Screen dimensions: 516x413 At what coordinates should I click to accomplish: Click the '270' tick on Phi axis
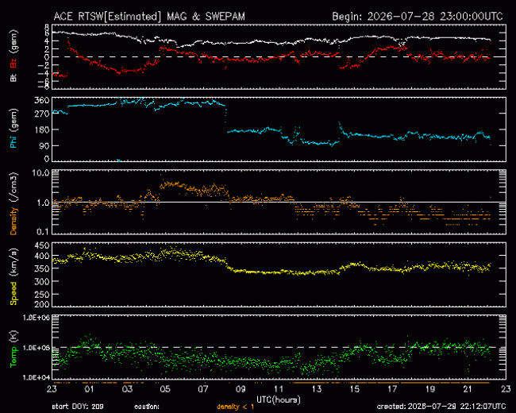pos(42,114)
